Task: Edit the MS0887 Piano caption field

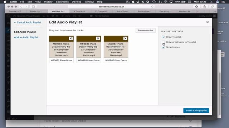Action: 116,60
